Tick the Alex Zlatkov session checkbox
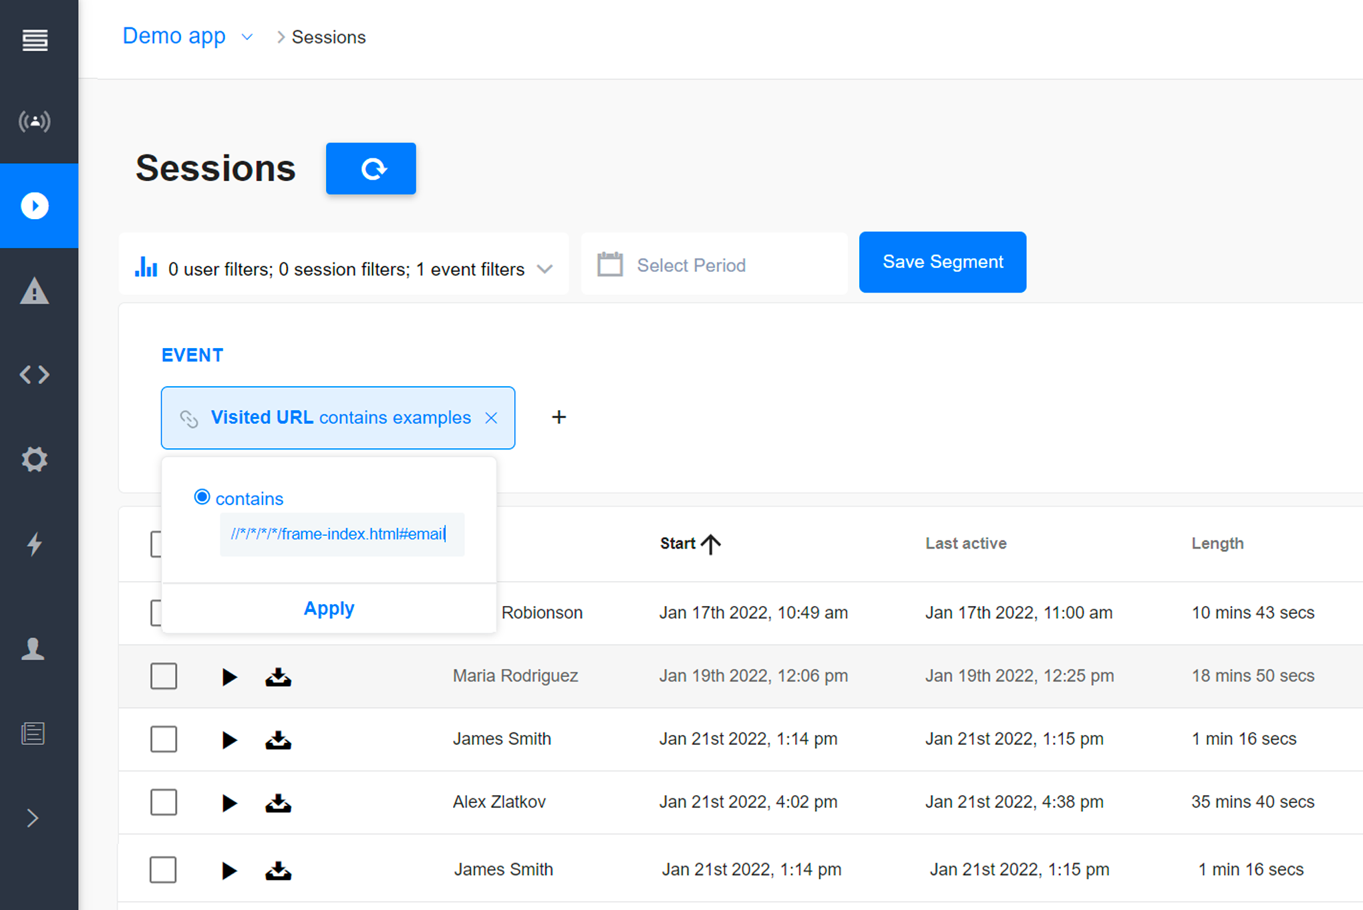Screen dimensions: 1363x910 (x=164, y=802)
